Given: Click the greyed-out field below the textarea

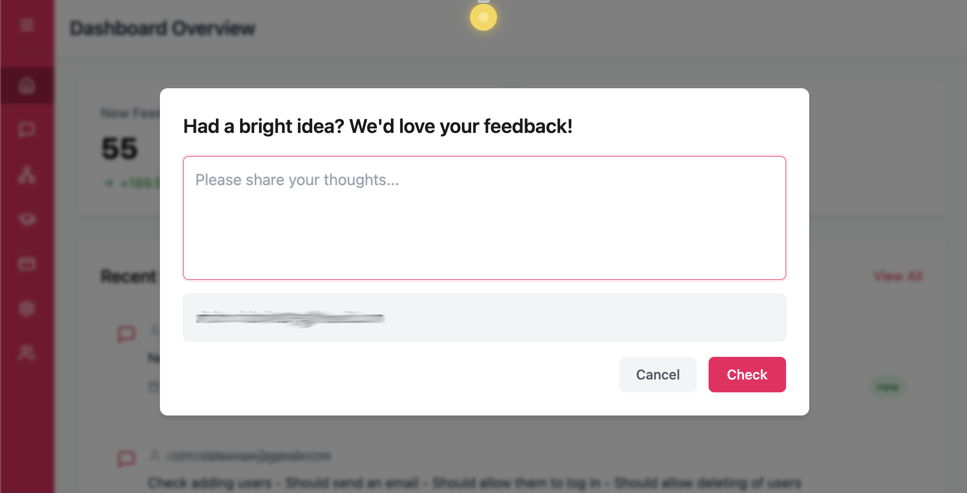Looking at the screenshot, I should click(x=485, y=318).
